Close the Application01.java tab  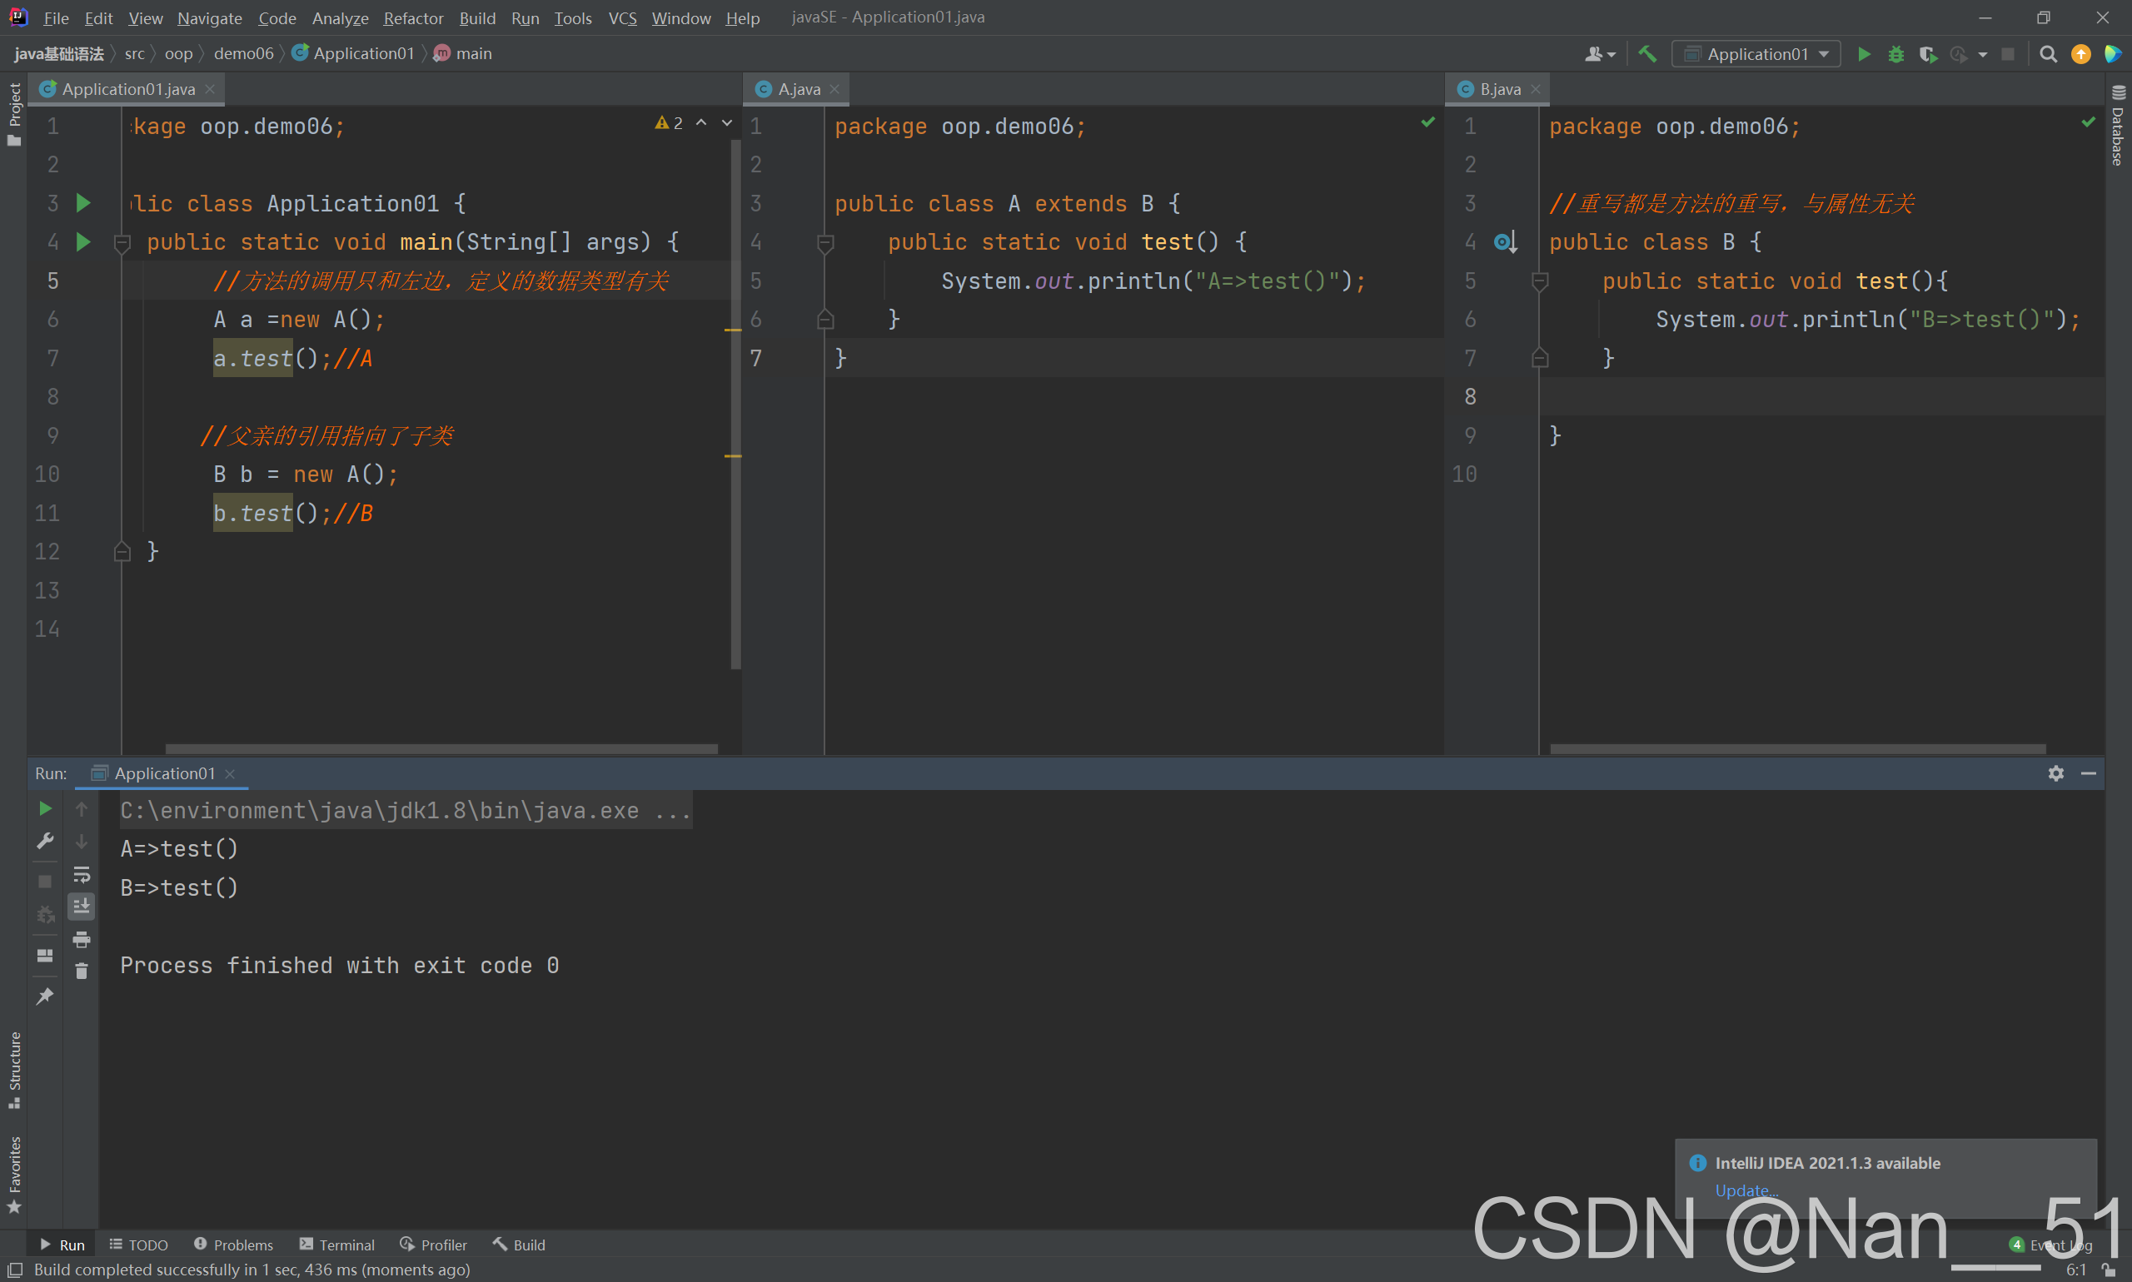[x=209, y=89]
